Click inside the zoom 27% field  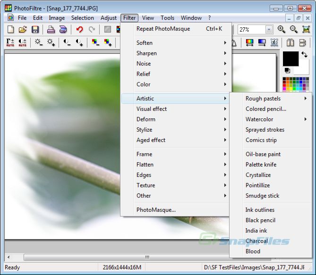click(x=251, y=30)
